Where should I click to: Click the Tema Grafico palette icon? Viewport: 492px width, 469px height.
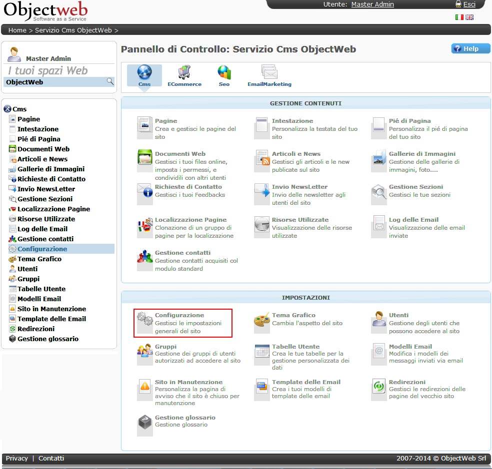click(x=262, y=320)
